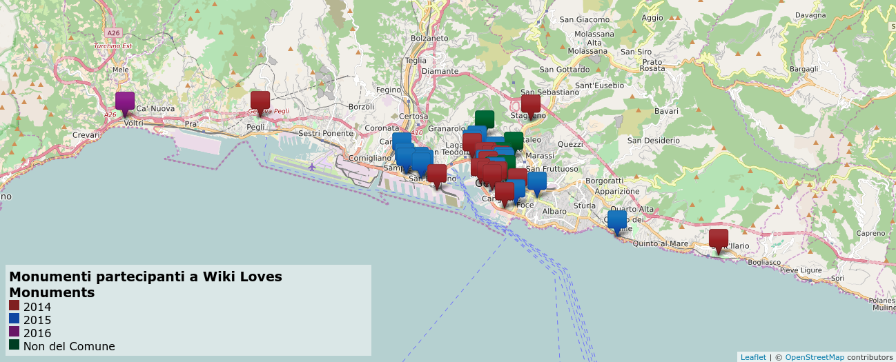Select the red marker at San Benigno

437,176
